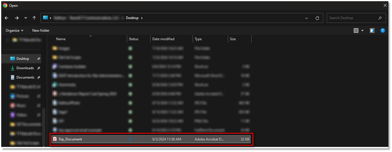
Task: Click the Desktop segment in the address bar
Action: (x=132, y=18)
